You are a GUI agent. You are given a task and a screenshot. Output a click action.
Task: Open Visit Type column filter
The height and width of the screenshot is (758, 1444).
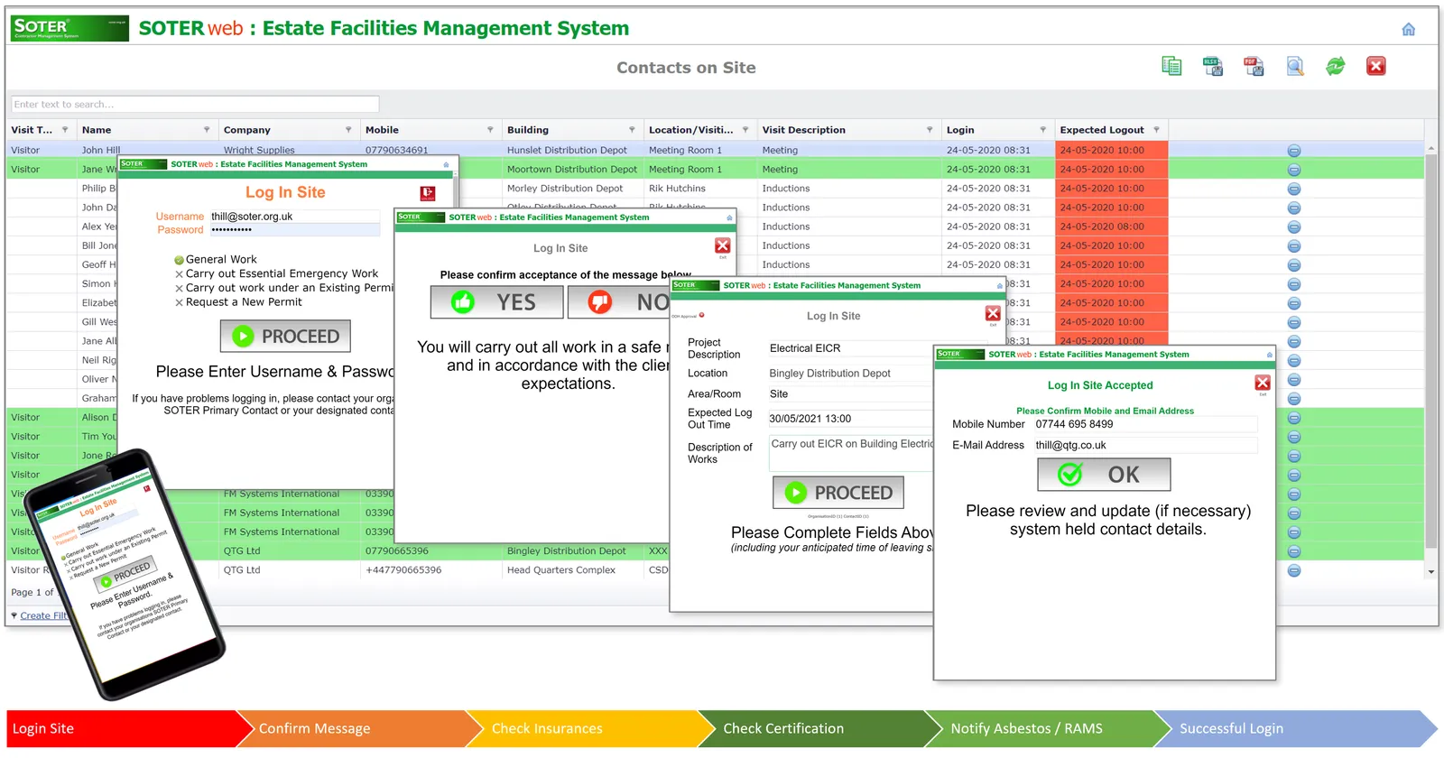[65, 130]
